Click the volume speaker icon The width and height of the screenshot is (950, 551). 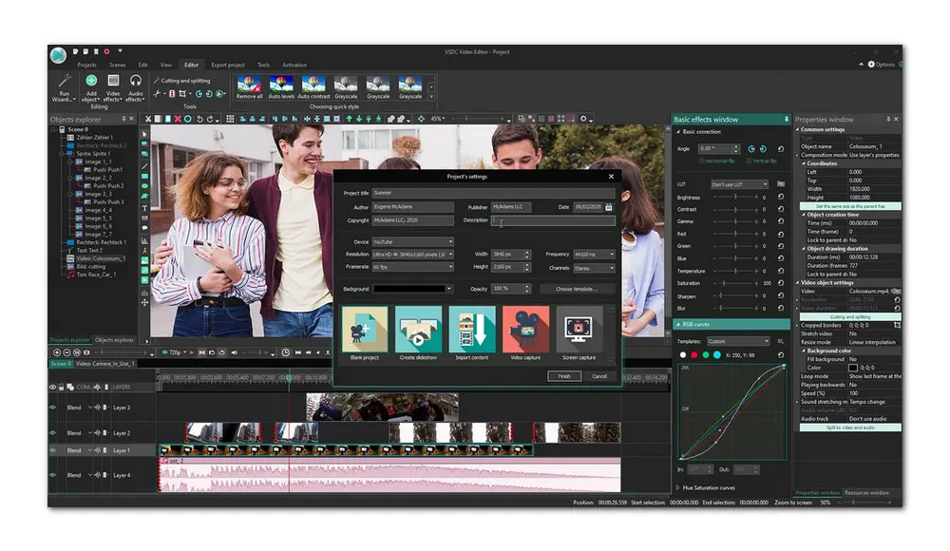(235, 352)
